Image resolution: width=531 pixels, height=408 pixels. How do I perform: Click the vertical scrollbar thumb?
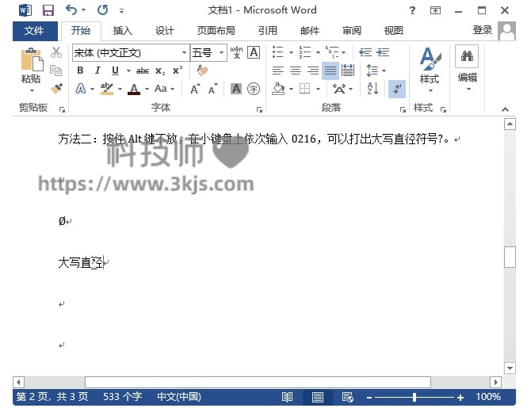coord(510,257)
